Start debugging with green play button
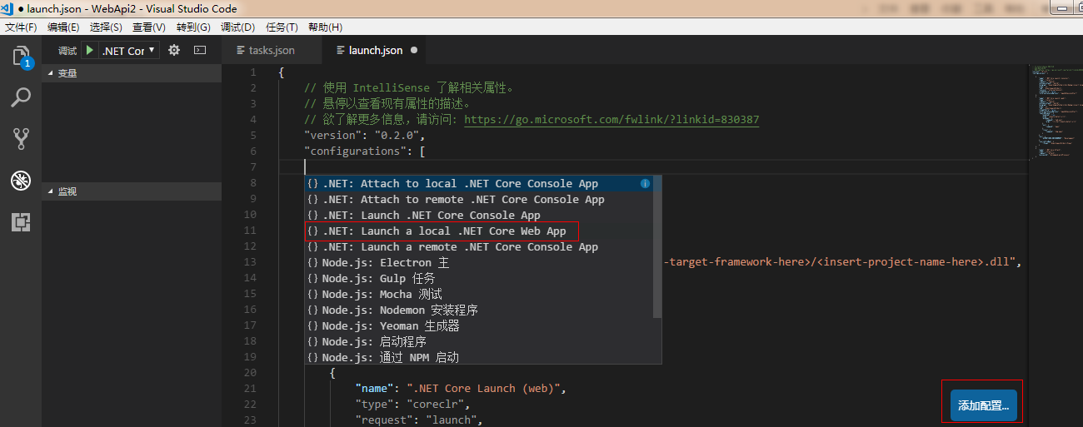The height and width of the screenshot is (427, 1083). click(x=89, y=51)
